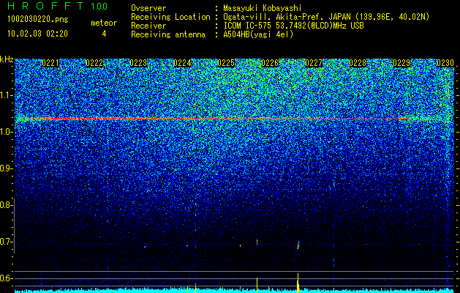Click the yellow spike below 0226

tap(257, 285)
